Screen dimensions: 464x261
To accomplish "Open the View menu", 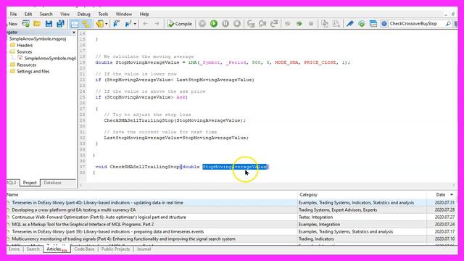I will click(65, 14).
